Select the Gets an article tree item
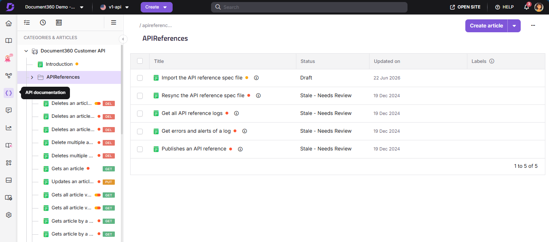The width and height of the screenshot is (549, 242). click(x=68, y=169)
